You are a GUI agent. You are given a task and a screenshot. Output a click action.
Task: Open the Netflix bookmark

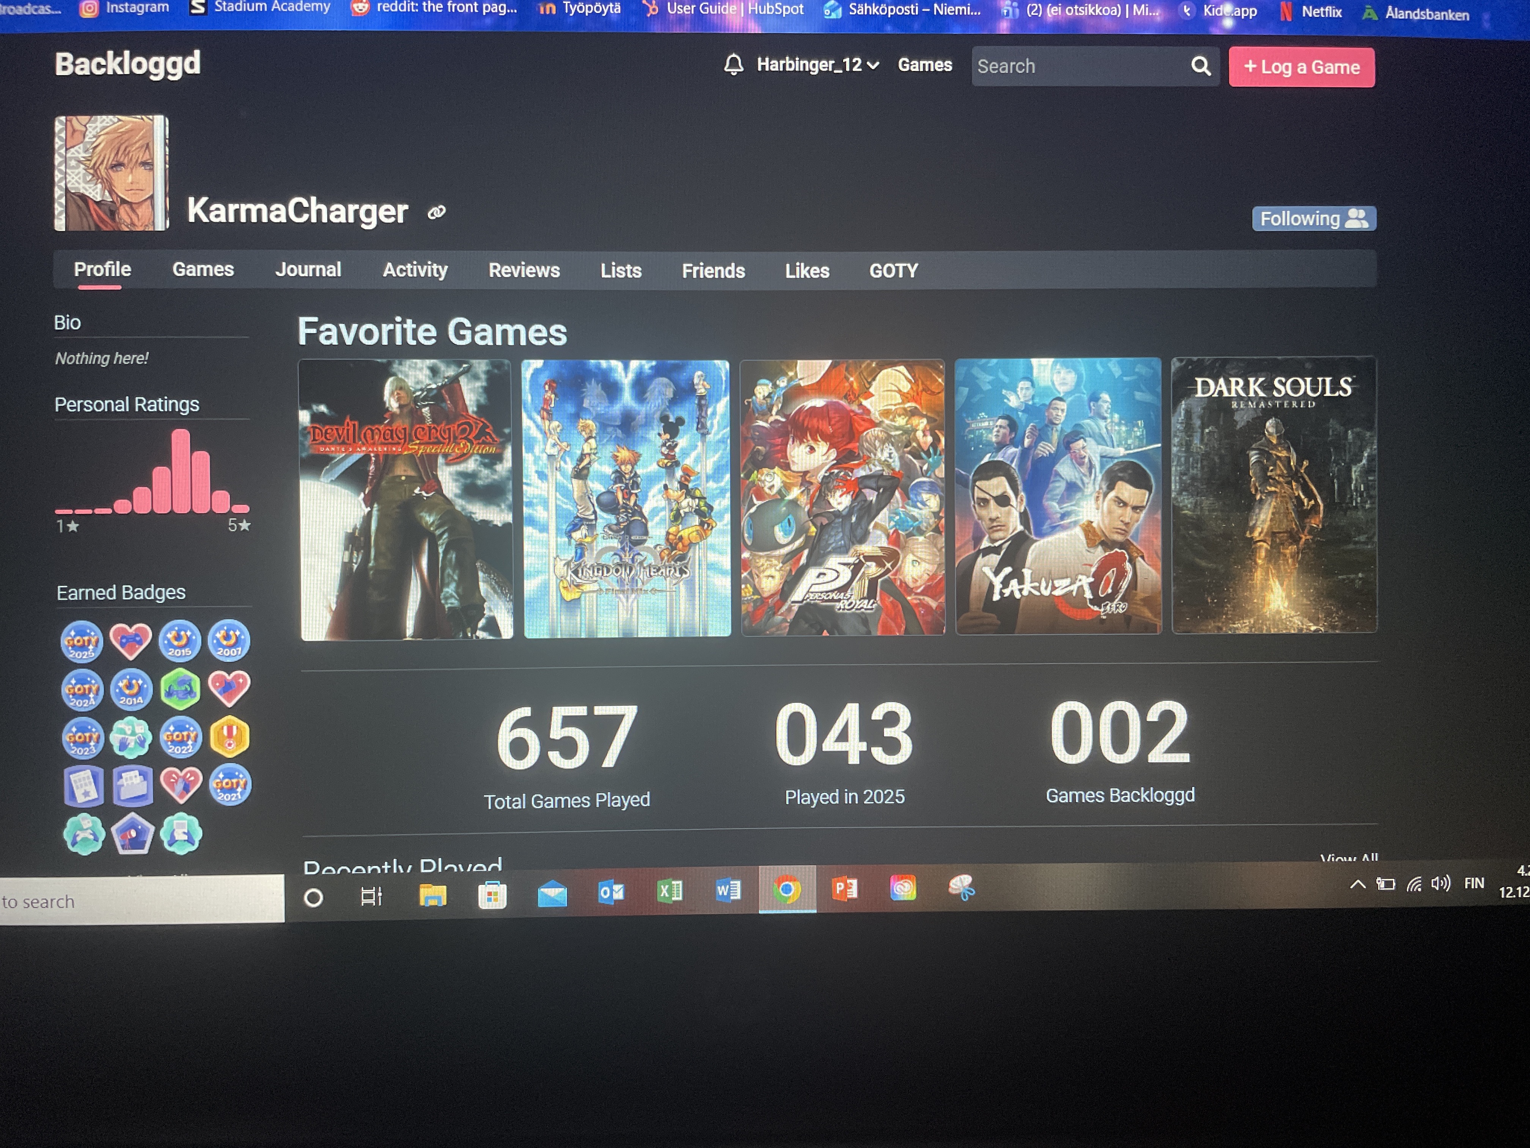click(1311, 12)
